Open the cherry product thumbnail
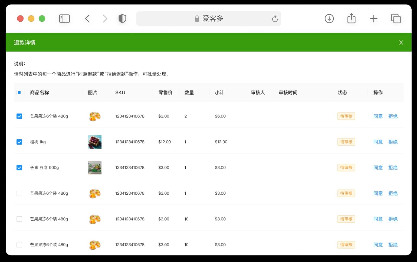Screen dimensions: 417x262 [95, 142]
